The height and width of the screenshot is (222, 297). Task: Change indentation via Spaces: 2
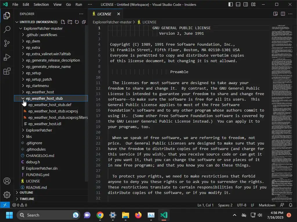225,205
